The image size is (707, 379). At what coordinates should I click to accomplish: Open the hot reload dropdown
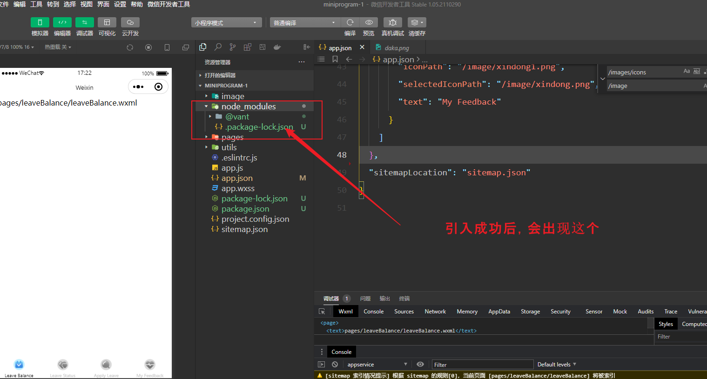[58, 47]
